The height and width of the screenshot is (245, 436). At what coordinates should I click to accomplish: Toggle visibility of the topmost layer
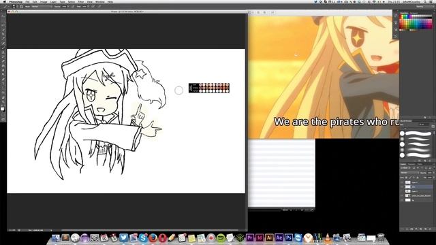coord(402,182)
